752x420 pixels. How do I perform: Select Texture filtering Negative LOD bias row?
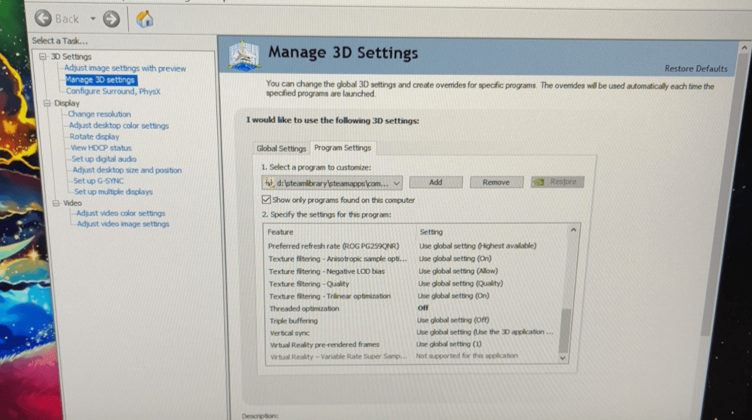point(416,271)
